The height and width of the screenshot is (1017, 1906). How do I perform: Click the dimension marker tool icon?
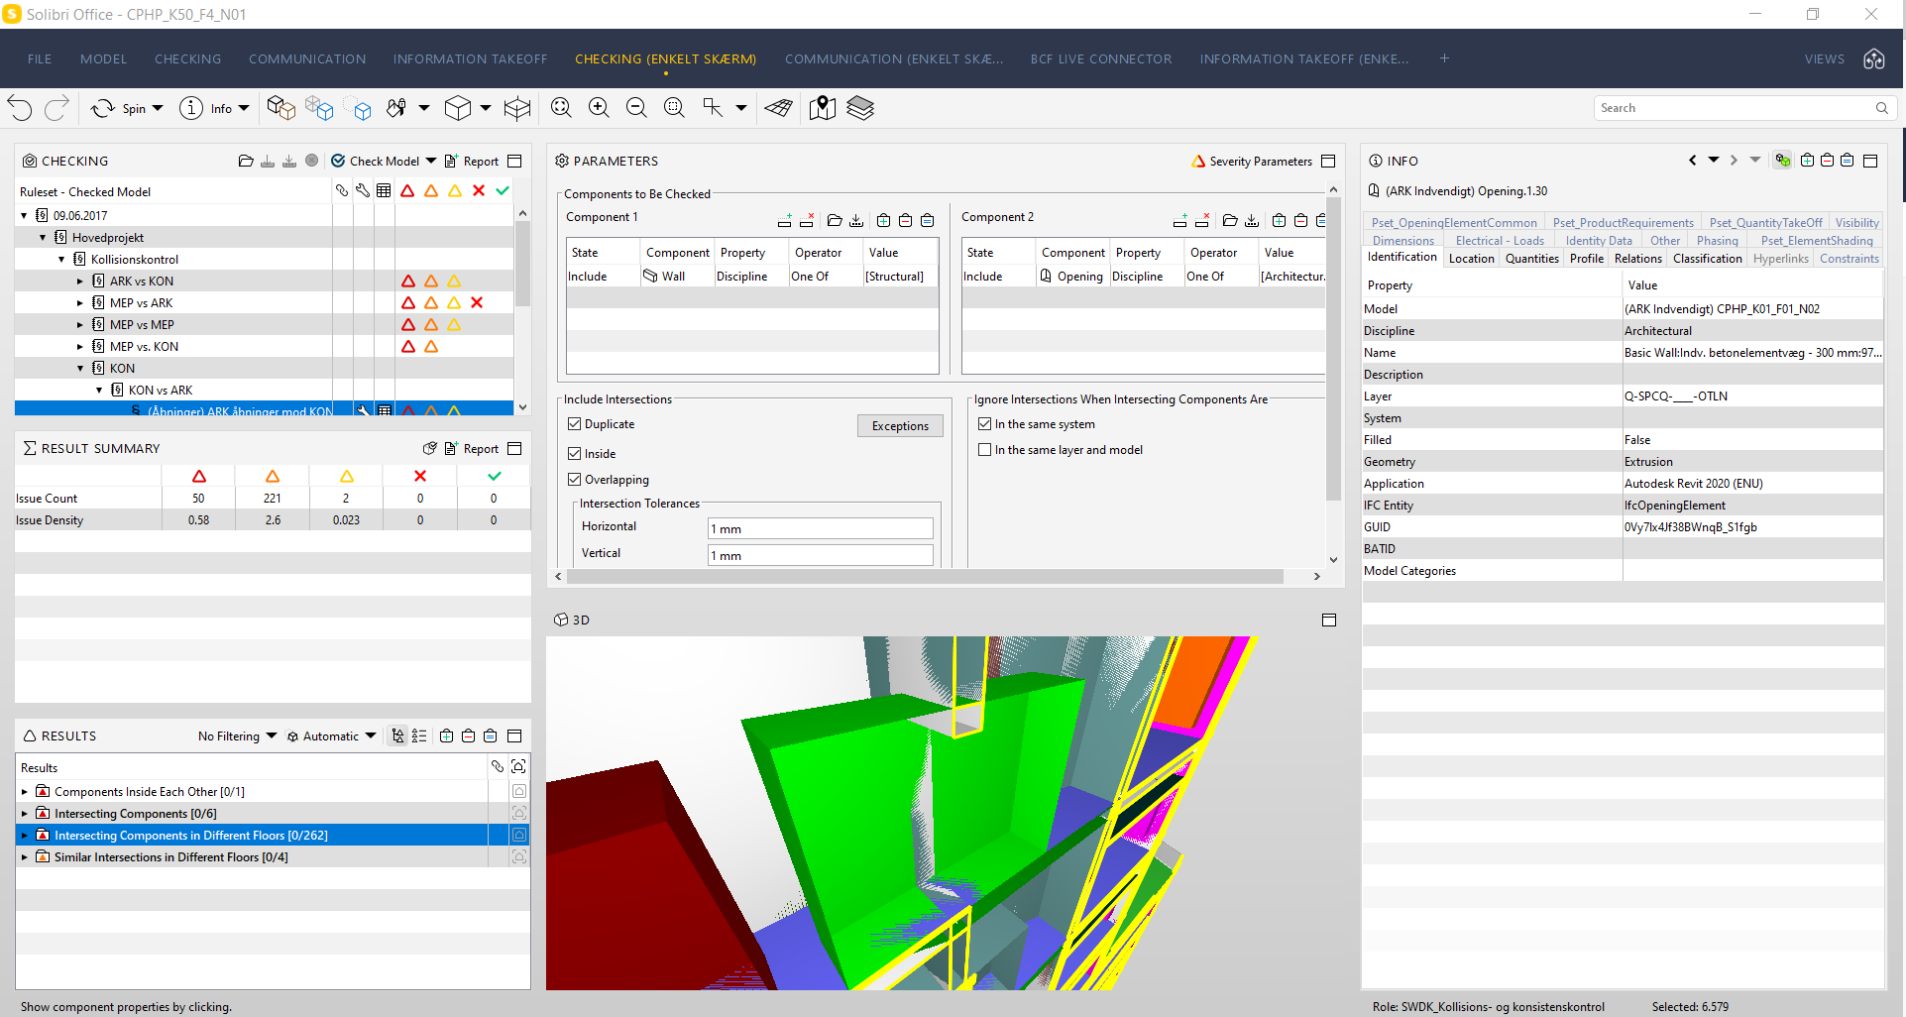713,108
